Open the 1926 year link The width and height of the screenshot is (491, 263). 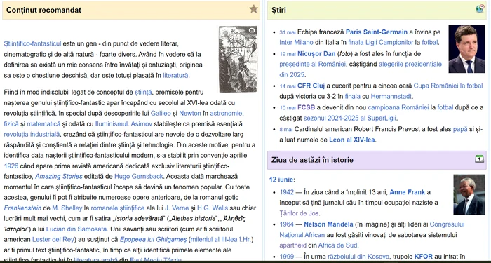[x=11, y=166]
